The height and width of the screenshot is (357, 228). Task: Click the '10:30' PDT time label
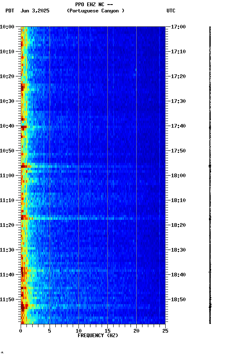[x=7, y=101]
